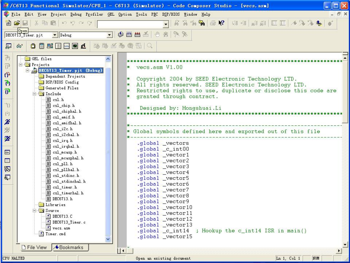Click editor vertical scroll down arrow
Viewport: 350px width, 263px height.
tap(345, 244)
